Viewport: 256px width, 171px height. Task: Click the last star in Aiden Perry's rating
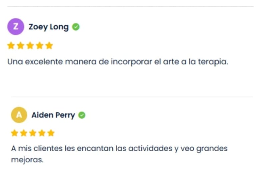tap(51, 133)
